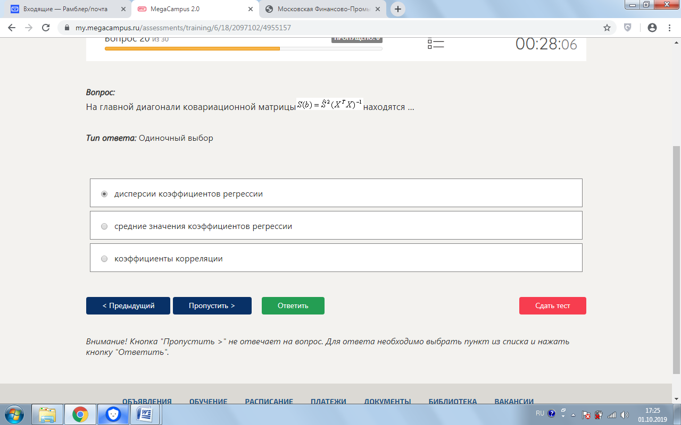Open the volume speaker tray icon
Viewport: 681px width, 425px height.
point(624,414)
